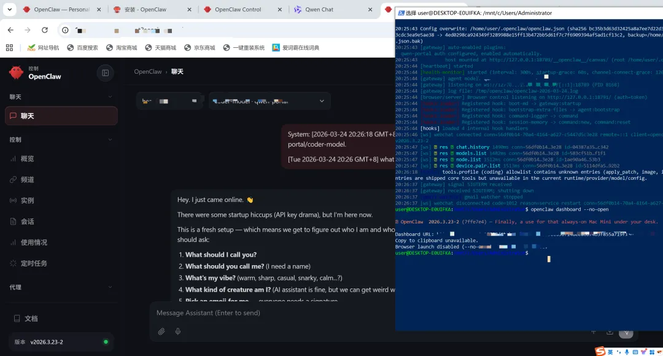Viewport: 663px width, 356px height.
Task: Switch to the 安装 - OpenClaw browser tab
Action: [x=152, y=9]
